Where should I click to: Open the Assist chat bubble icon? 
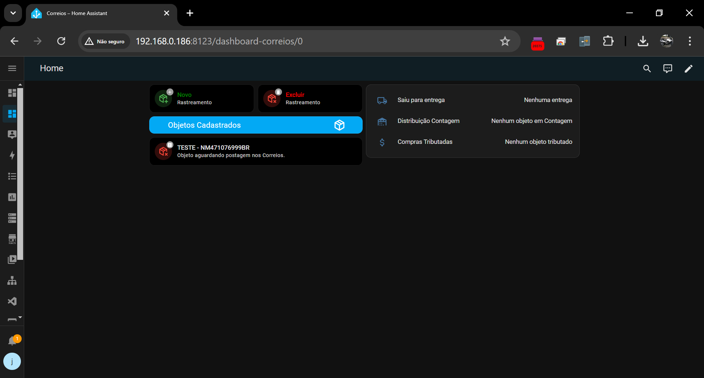coord(668,69)
